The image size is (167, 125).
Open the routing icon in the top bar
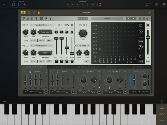click(156, 5)
